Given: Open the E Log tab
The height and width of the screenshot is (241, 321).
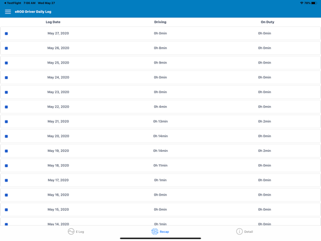Looking at the screenshot, I should [x=76, y=232].
